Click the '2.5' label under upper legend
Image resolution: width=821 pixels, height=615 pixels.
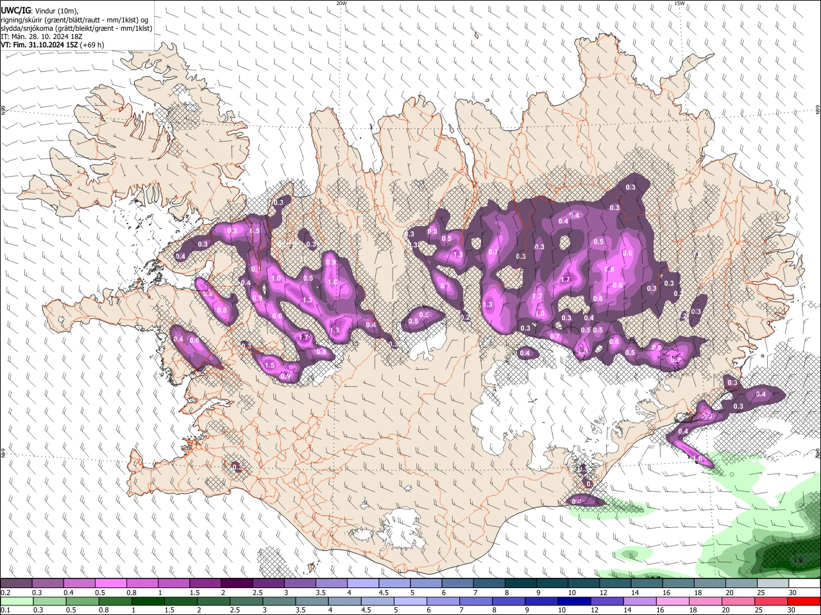click(257, 593)
